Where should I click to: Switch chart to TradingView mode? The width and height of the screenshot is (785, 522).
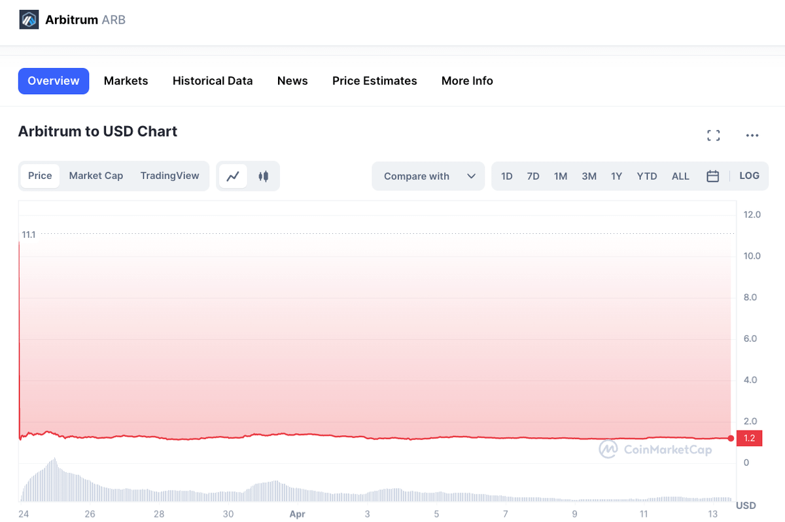tap(169, 176)
